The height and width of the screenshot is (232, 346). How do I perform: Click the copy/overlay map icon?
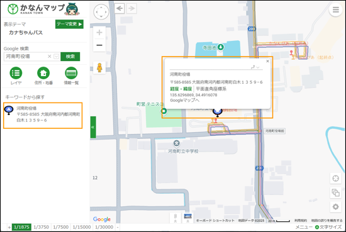(x=336, y=192)
